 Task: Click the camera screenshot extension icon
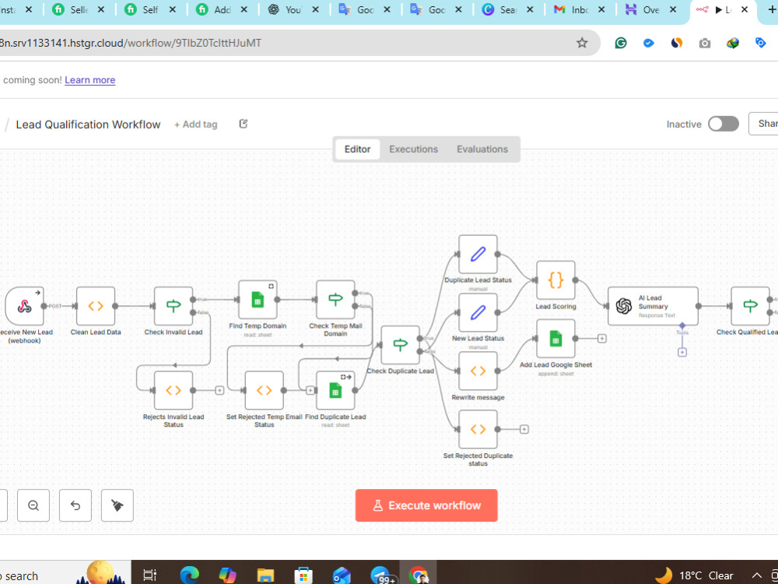(705, 43)
